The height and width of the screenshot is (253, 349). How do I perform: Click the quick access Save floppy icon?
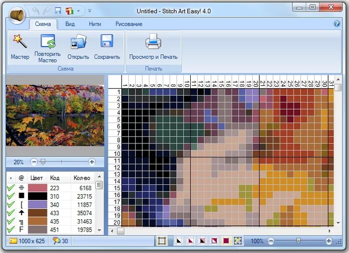coord(58,10)
